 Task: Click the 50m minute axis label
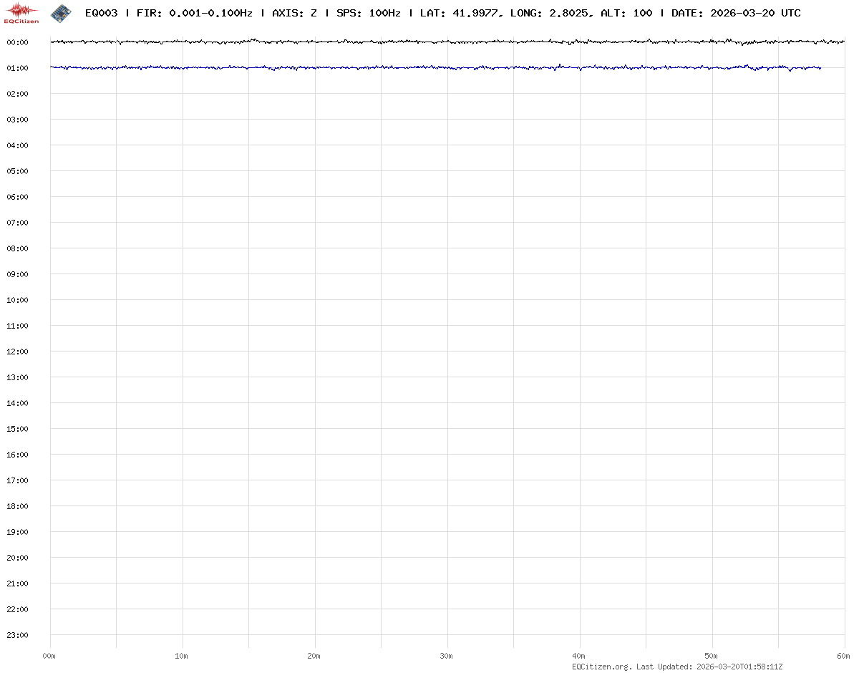712,656
